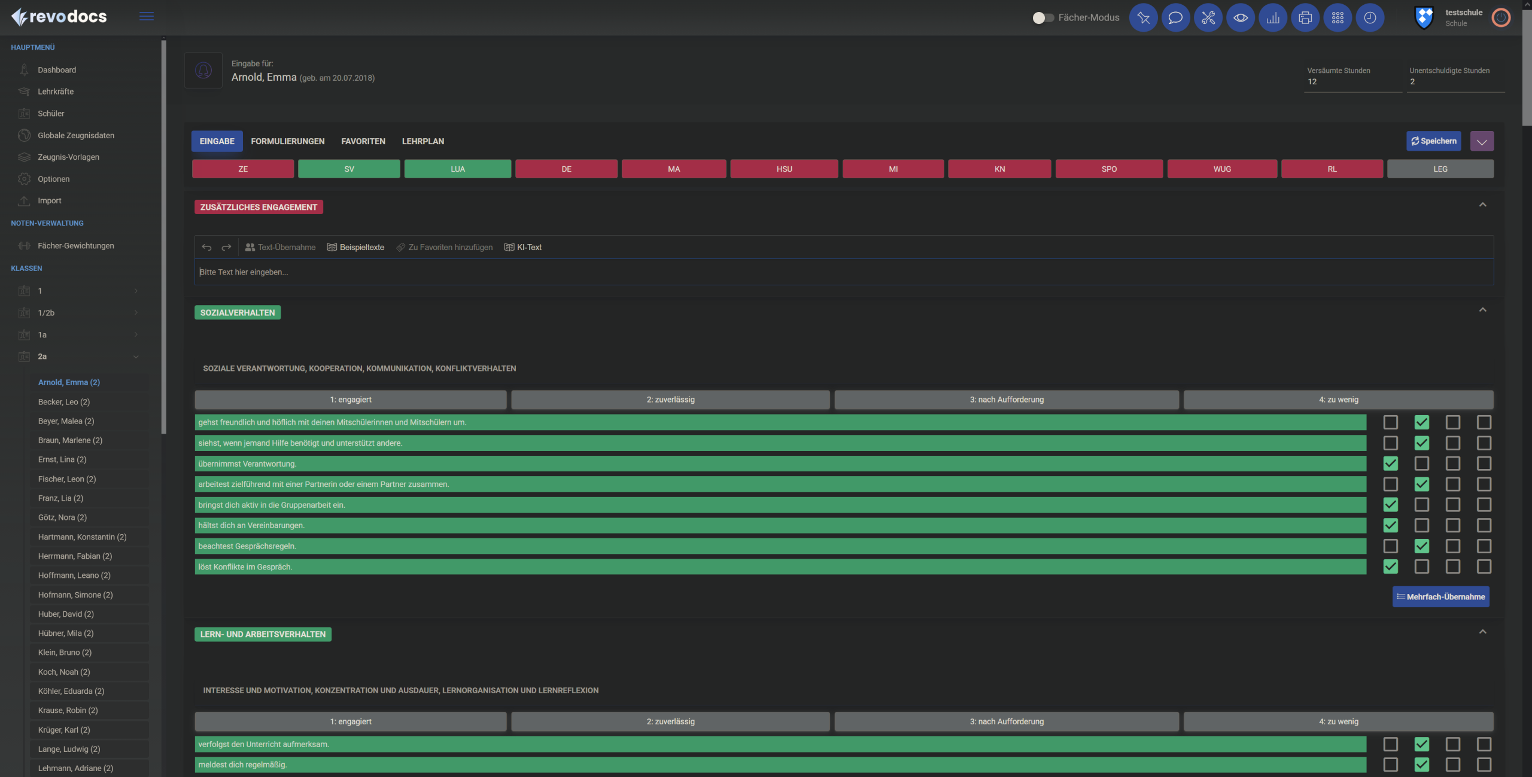Select the MA subject tab
1532x777 pixels.
pos(673,169)
